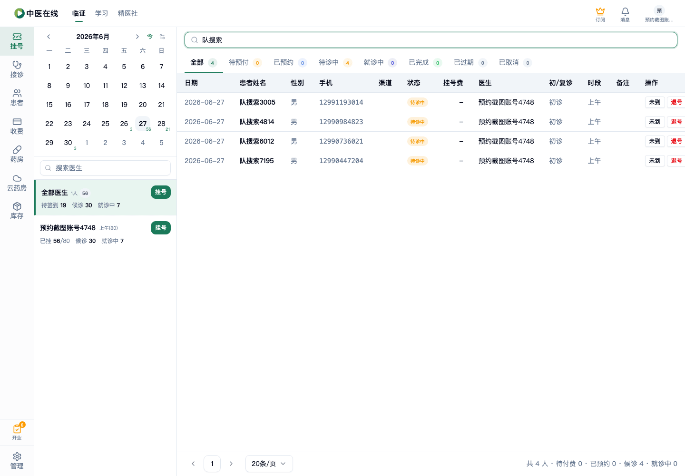Open the 消息 notification bell

(625, 14)
